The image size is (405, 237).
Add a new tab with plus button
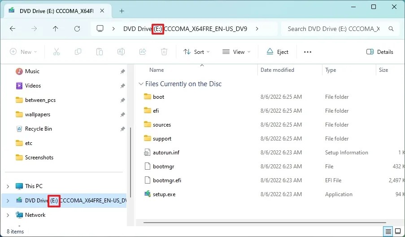point(122,11)
